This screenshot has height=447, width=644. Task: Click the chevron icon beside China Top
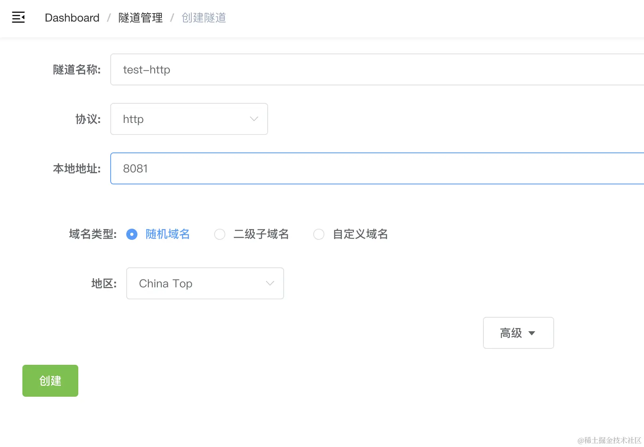[270, 283]
